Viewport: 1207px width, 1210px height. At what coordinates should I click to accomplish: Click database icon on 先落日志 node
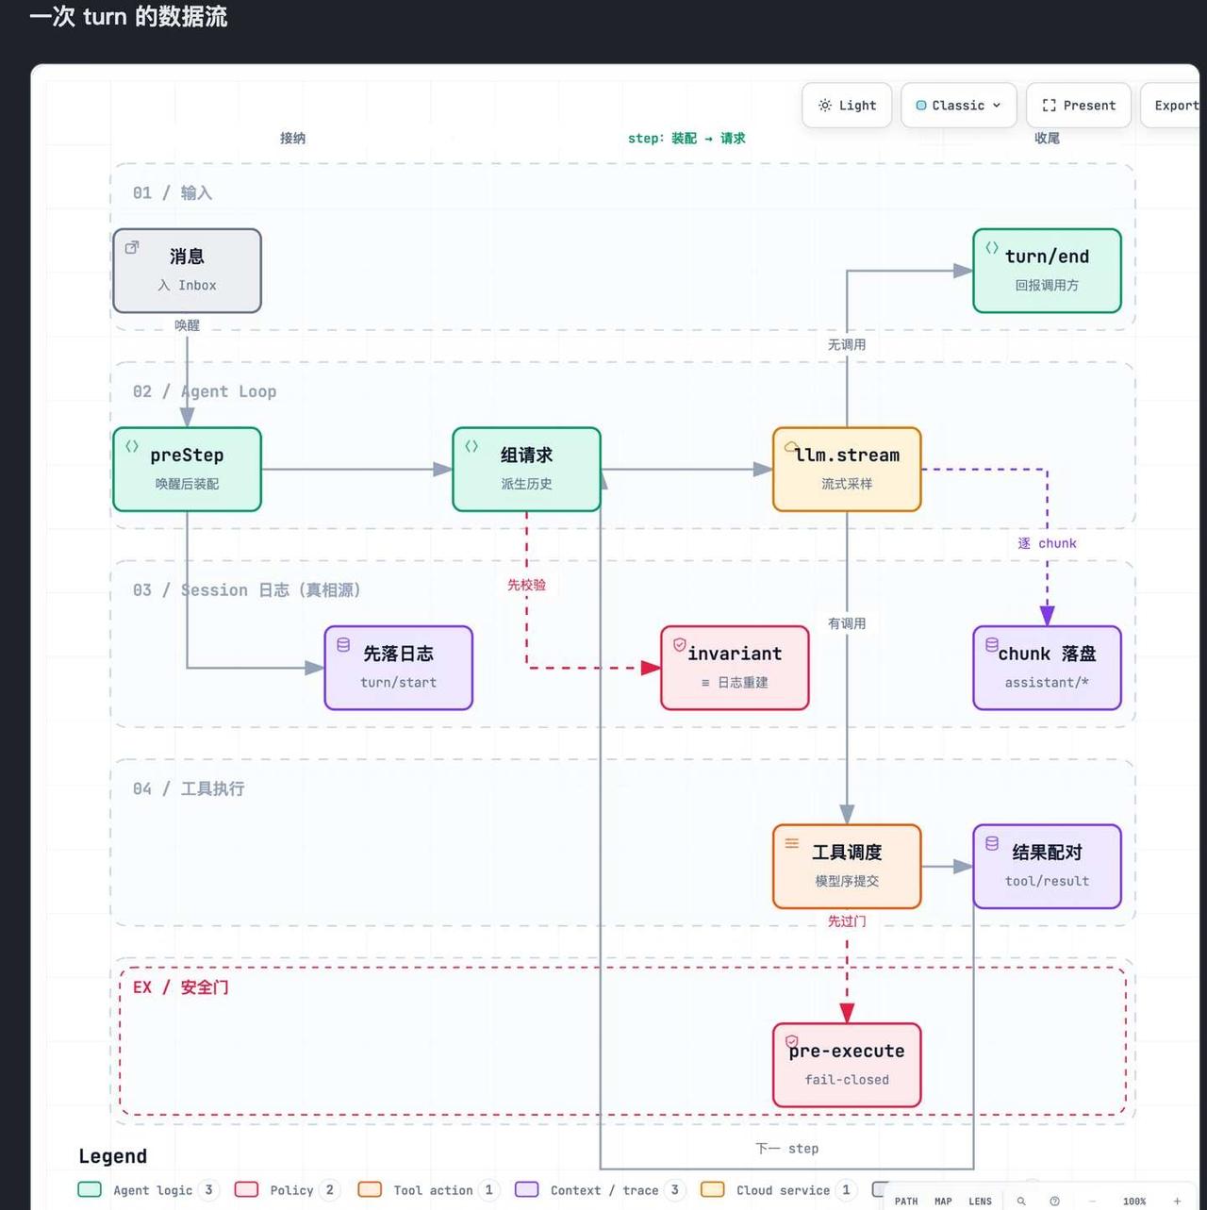point(343,644)
